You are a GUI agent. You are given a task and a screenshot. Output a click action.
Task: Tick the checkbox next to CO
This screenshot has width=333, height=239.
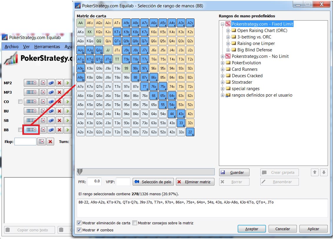(20, 102)
